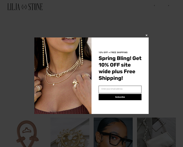Viewport: 183px width, 147px height.
Task: Click the black Subscribe button
Action: point(120,97)
